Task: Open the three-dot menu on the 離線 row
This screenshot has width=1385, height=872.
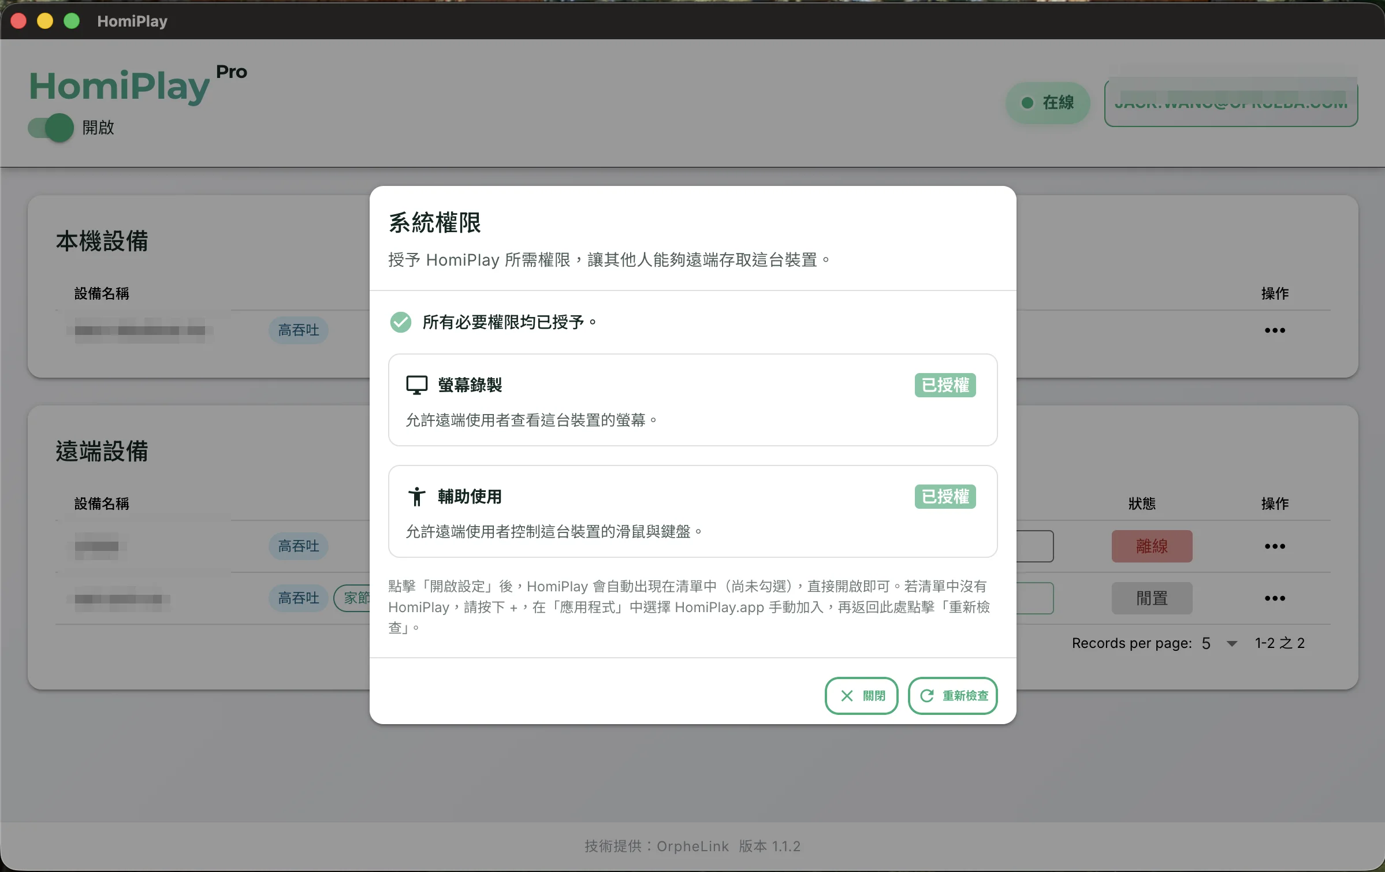Action: pyautogui.click(x=1275, y=546)
